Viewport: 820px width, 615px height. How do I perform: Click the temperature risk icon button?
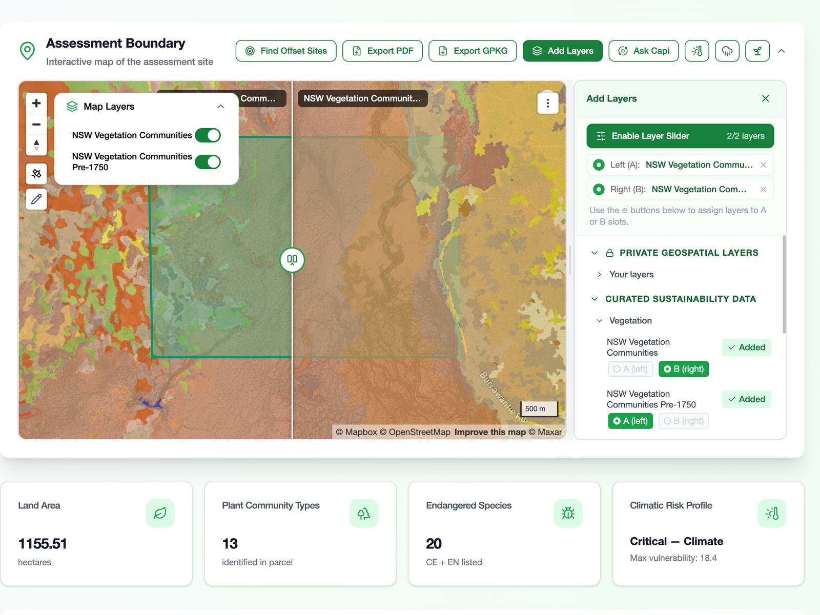[x=697, y=51]
